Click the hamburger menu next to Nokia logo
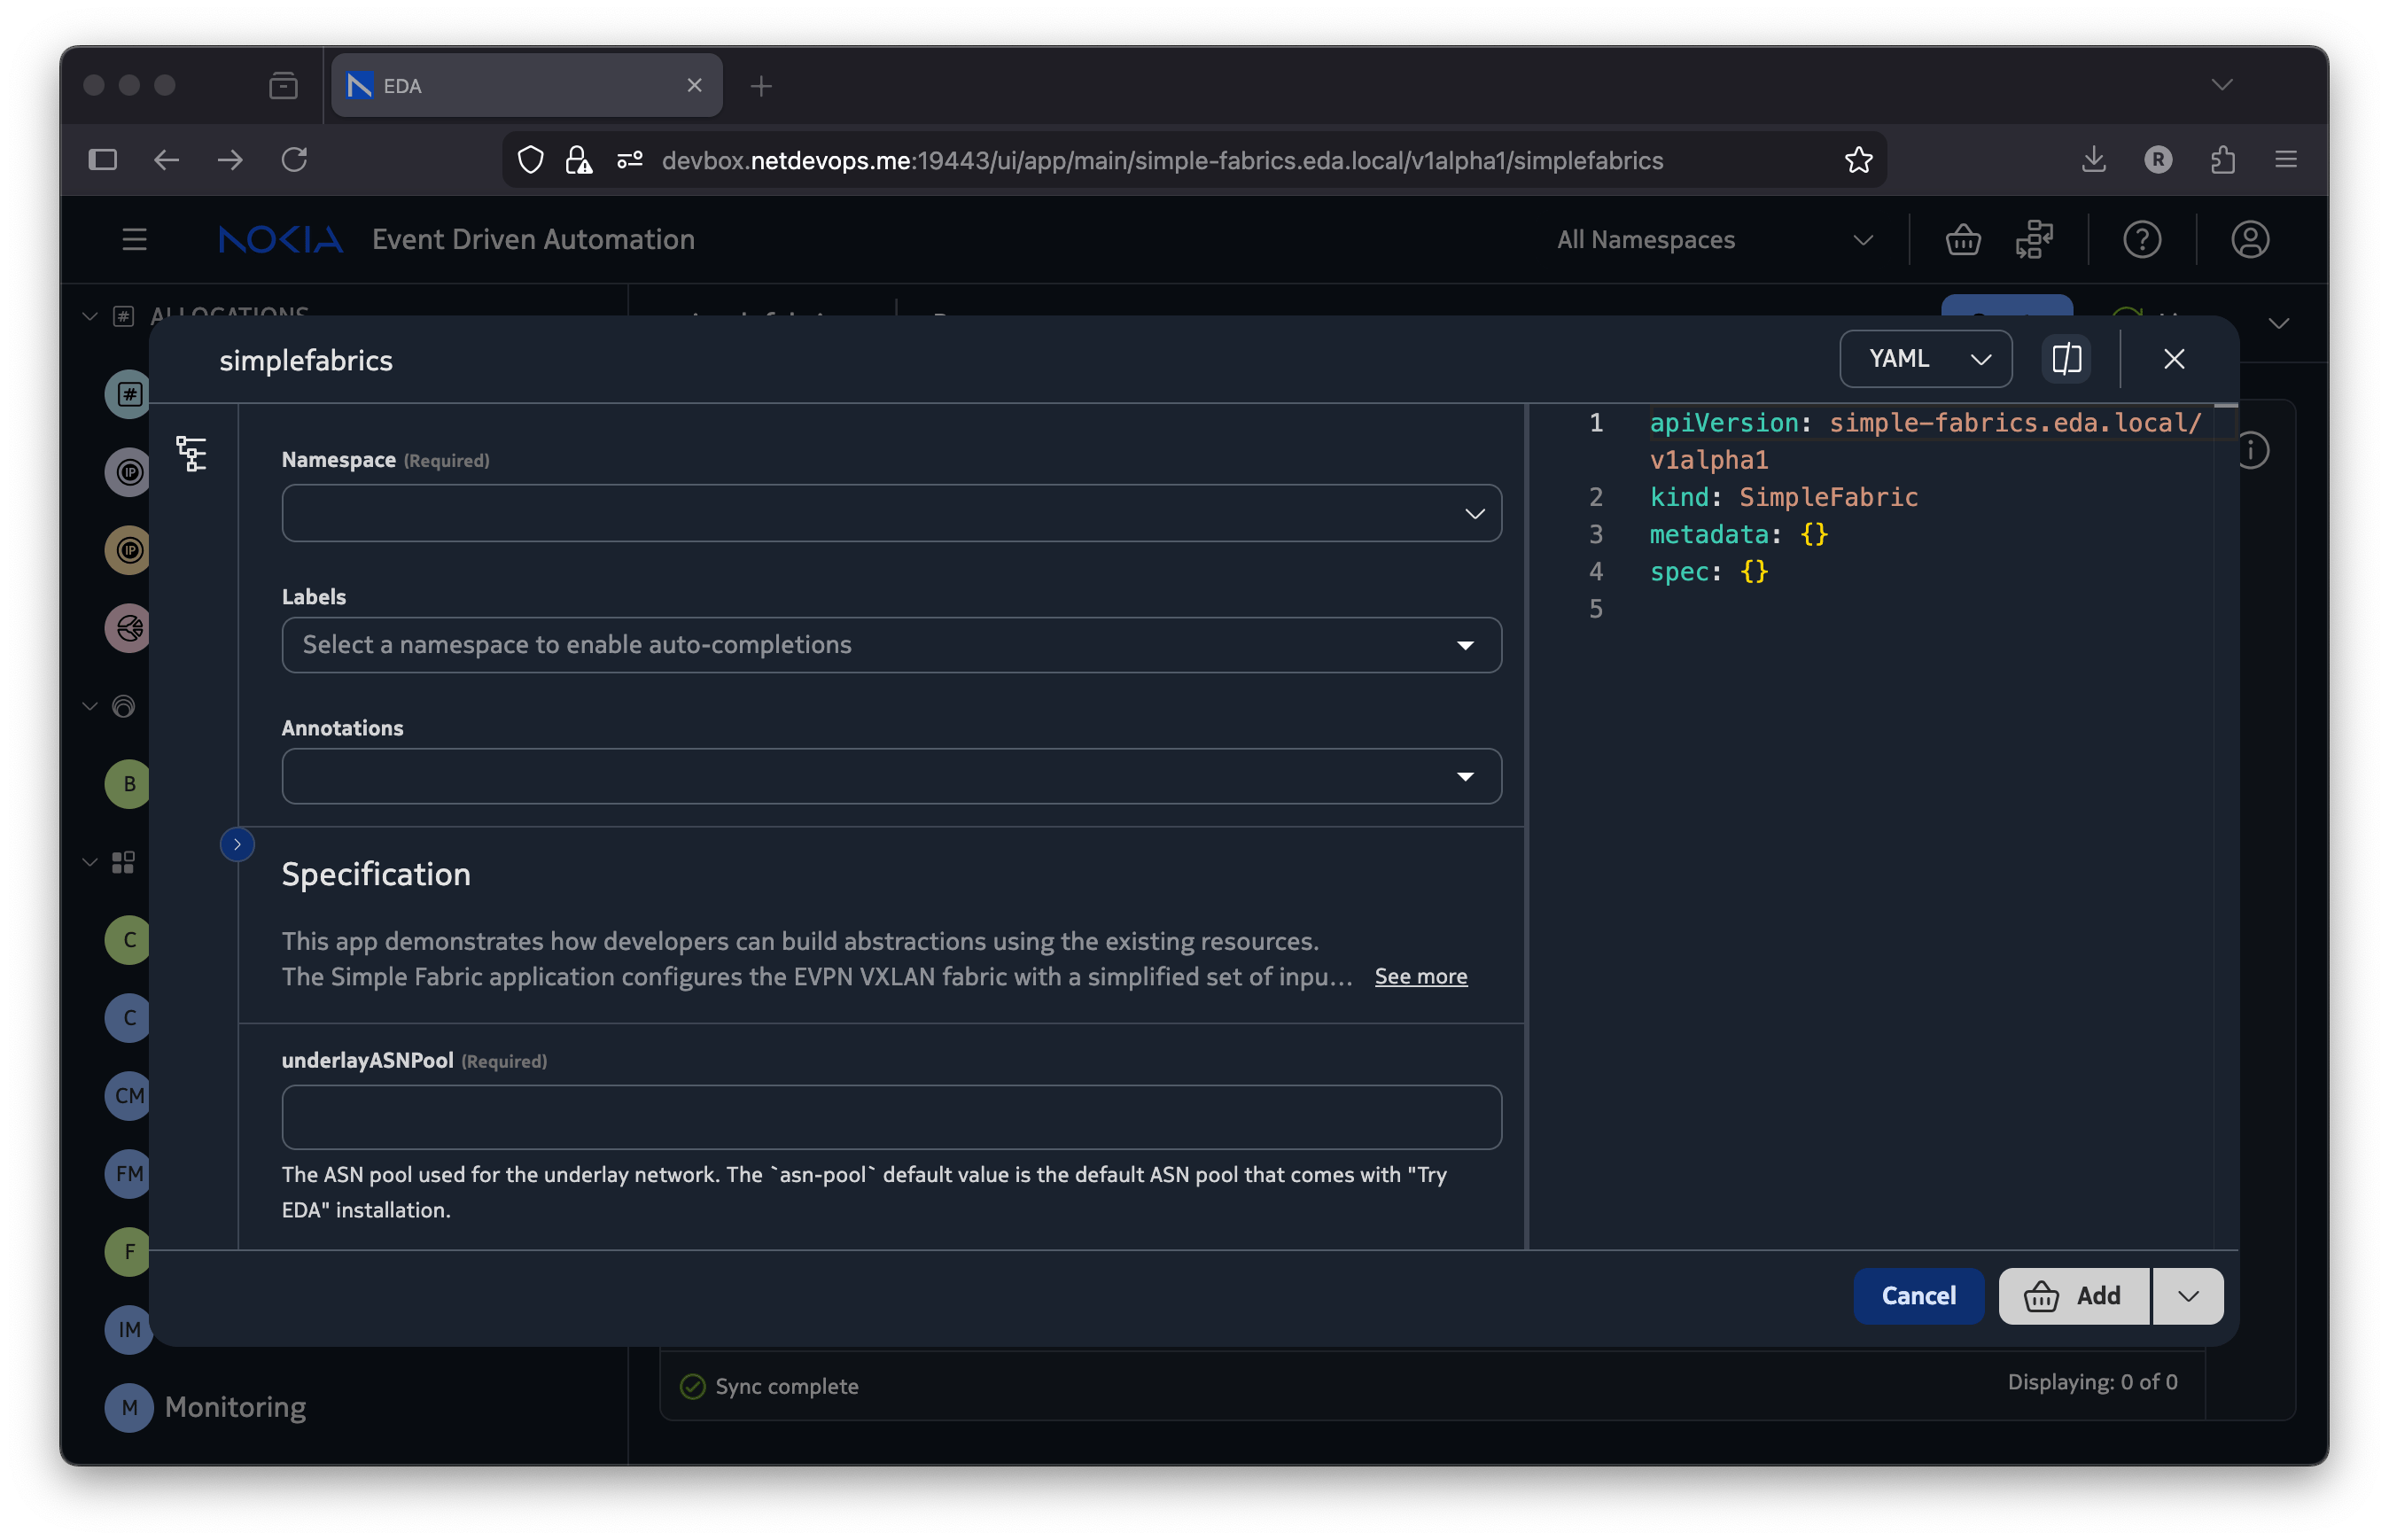The image size is (2389, 1540). [x=134, y=240]
